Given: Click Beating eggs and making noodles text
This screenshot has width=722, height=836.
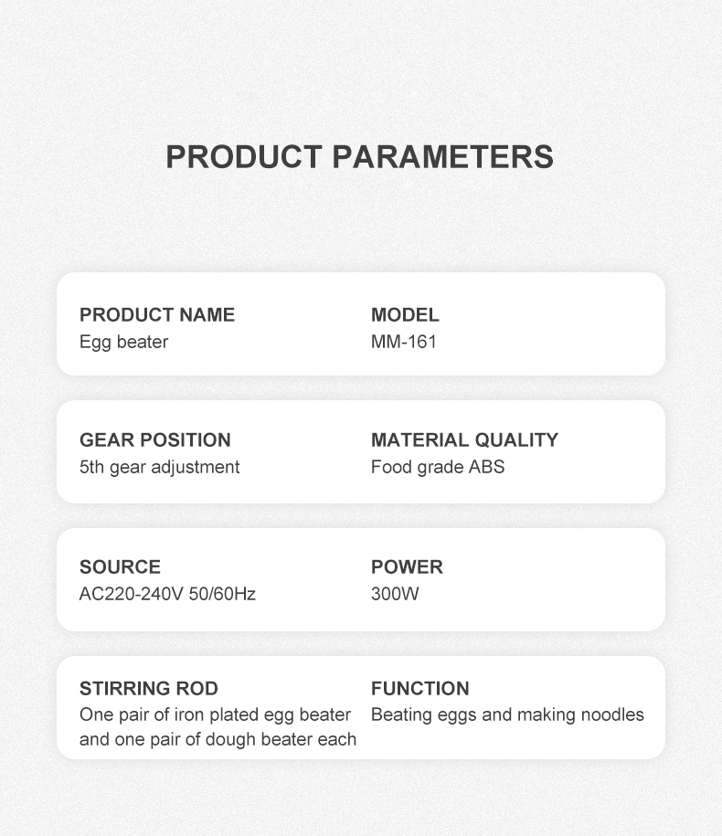Looking at the screenshot, I should coord(507,714).
